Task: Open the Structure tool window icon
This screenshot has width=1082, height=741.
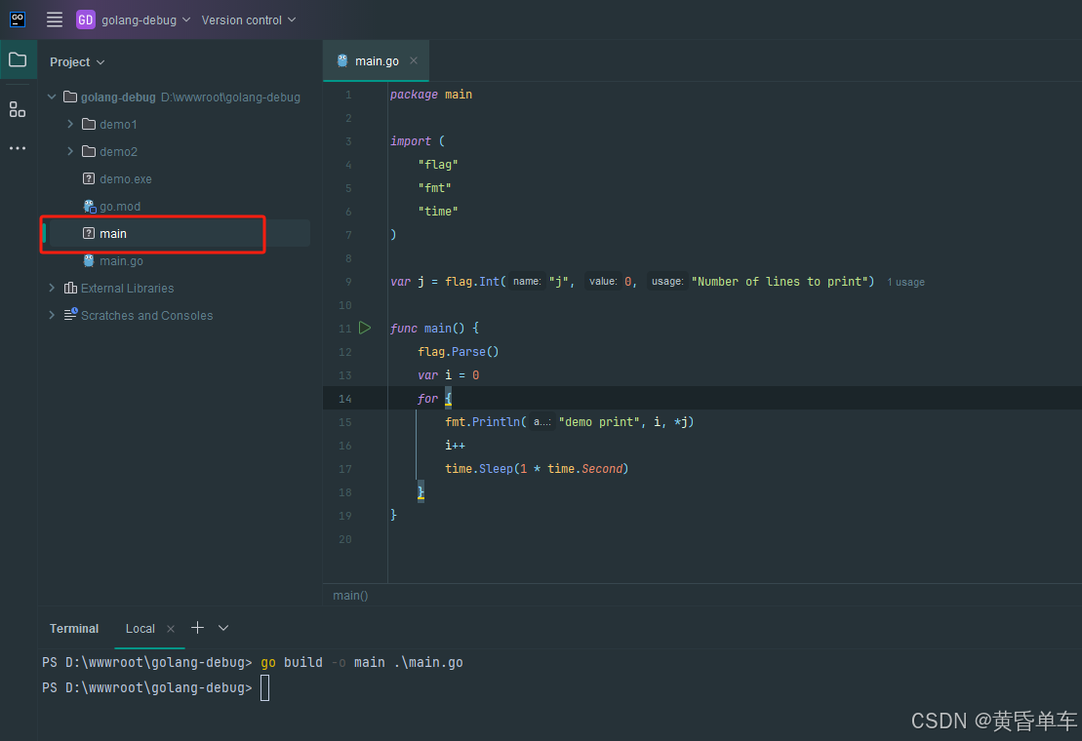Action: pyautogui.click(x=18, y=109)
